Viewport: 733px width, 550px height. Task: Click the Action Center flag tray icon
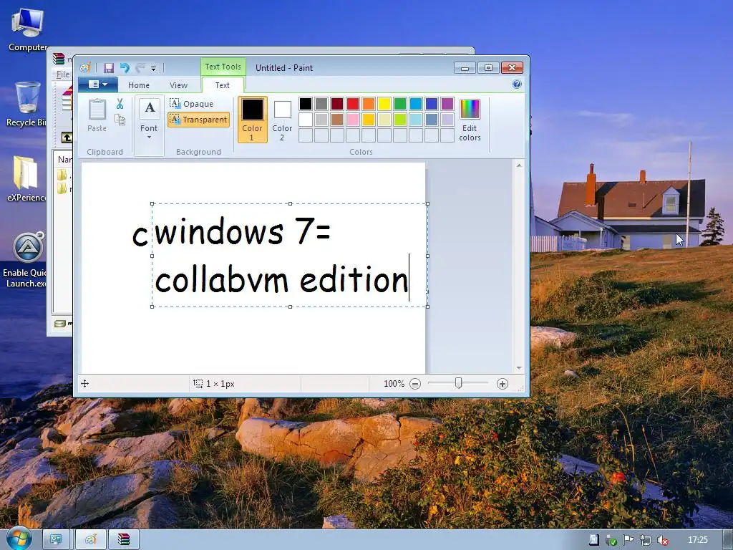[628, 540]
